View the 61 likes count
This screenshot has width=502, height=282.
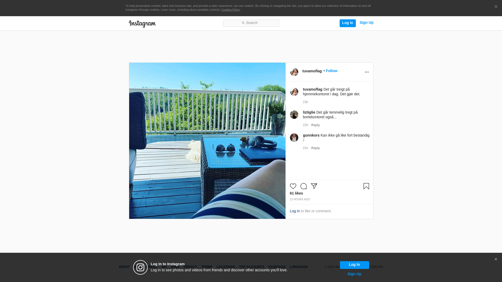point(296,193)
